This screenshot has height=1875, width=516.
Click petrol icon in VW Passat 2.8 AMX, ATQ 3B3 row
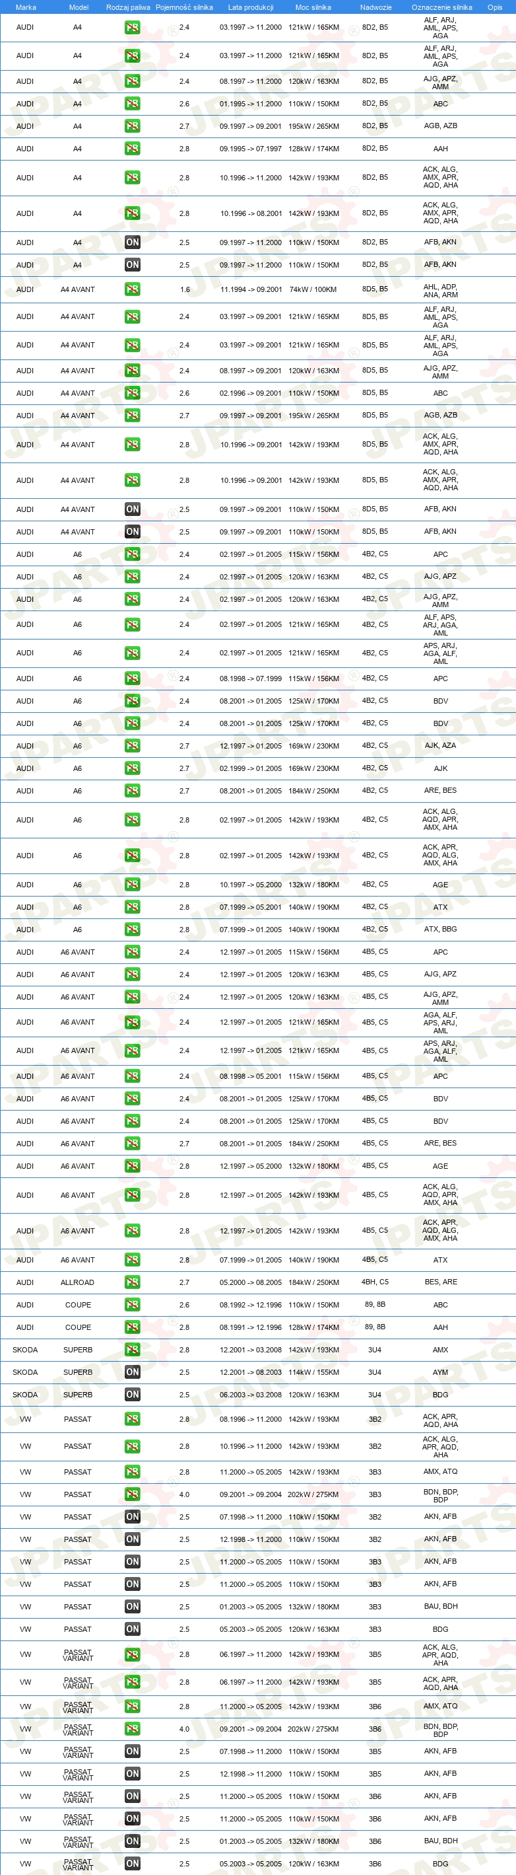tap(132, 1472)
